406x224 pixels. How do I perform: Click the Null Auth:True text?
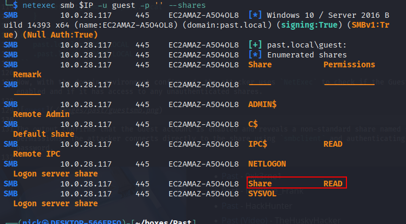click(x=60, y=35)
